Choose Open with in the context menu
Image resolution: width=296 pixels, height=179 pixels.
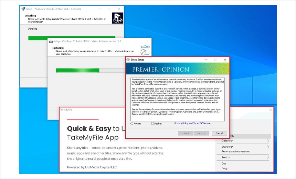tap(227, 141)
